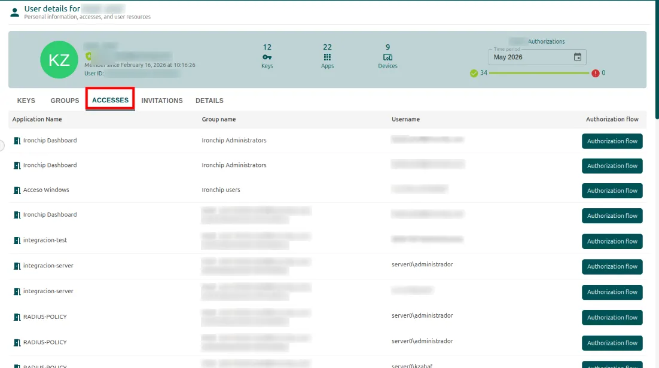Click the Member since February 16, 2026 text
659x368 pixels.
tap(139, 65)
